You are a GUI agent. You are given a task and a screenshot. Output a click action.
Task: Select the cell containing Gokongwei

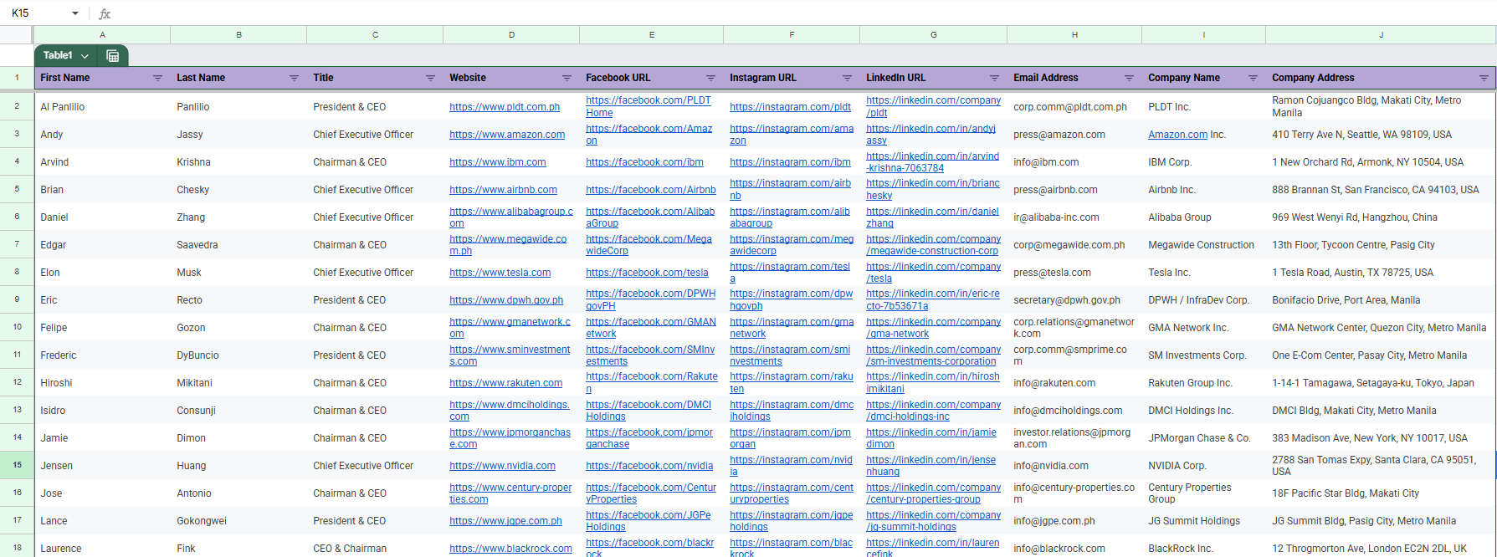click(238, 520)
